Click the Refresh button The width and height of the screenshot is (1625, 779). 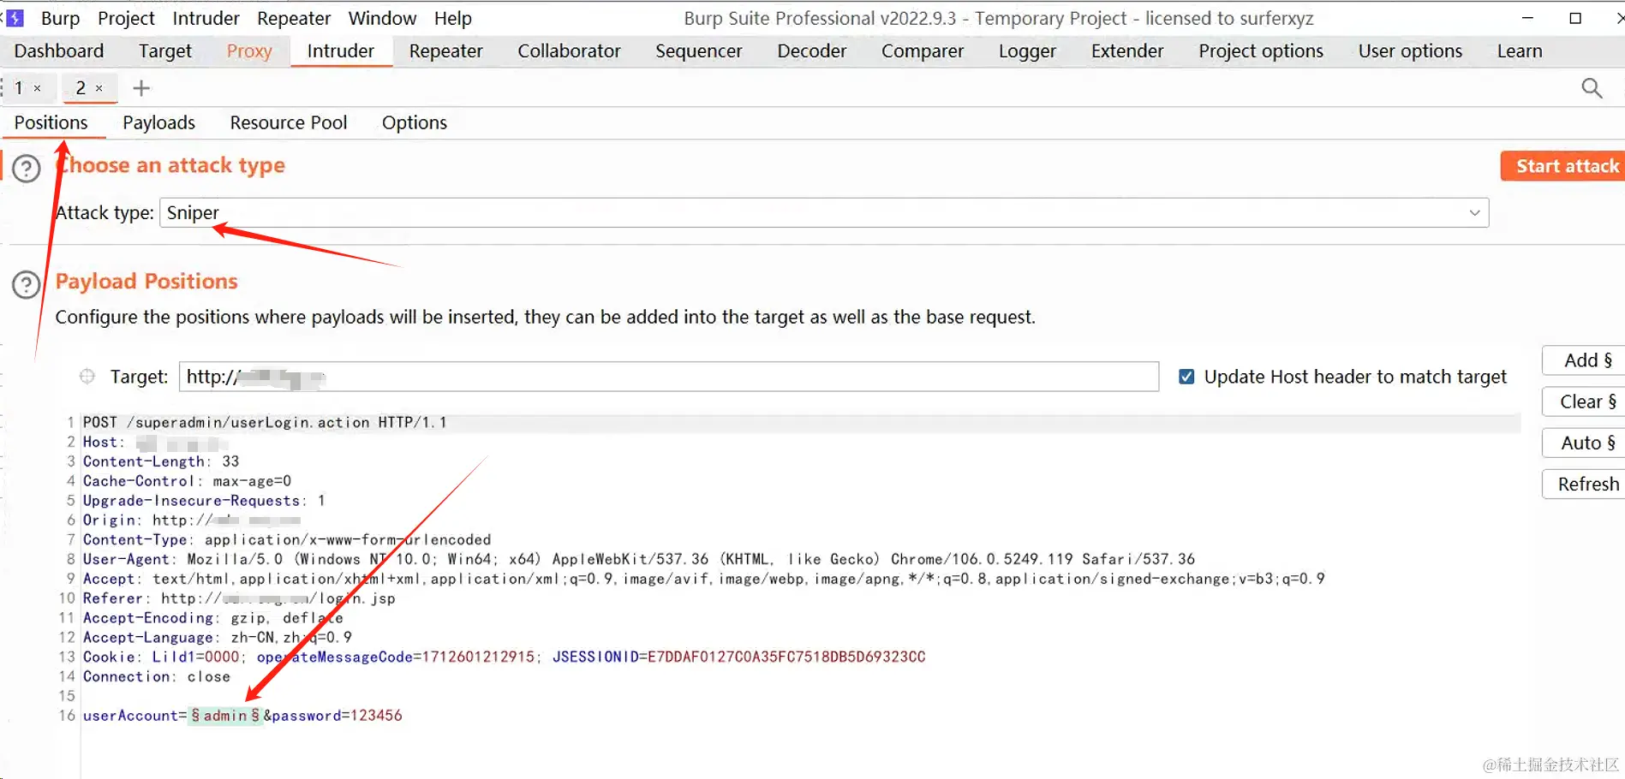click(1583, 484)
